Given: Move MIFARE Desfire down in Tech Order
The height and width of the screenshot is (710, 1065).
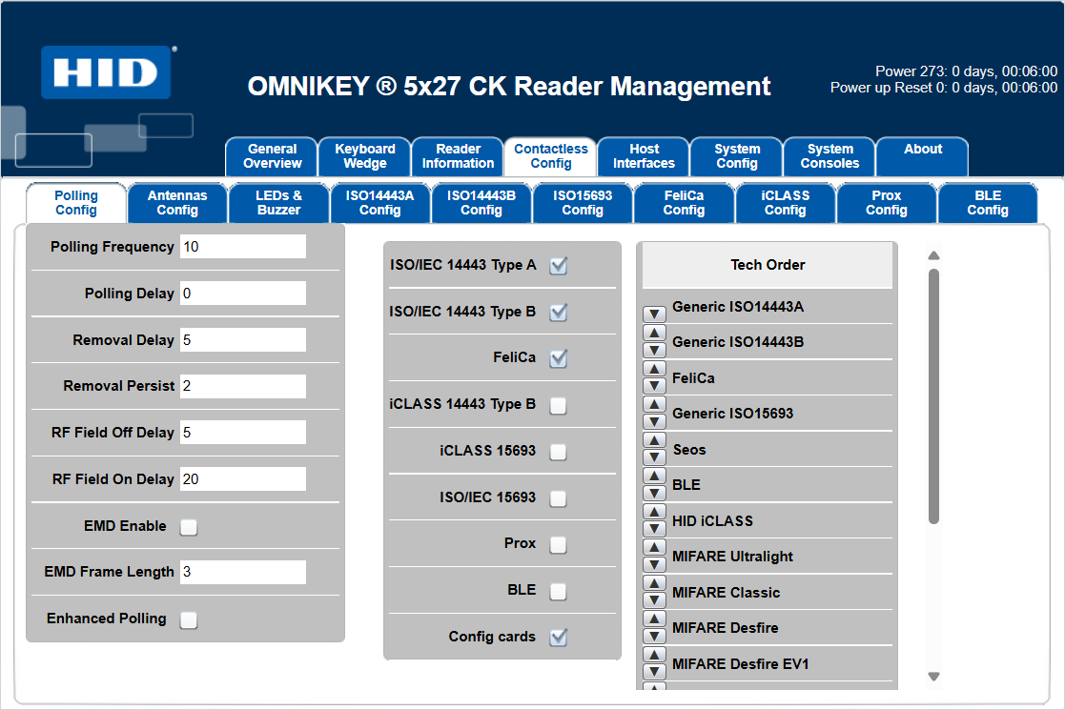Looking at the screenshot, I should (x=654, y=636).
